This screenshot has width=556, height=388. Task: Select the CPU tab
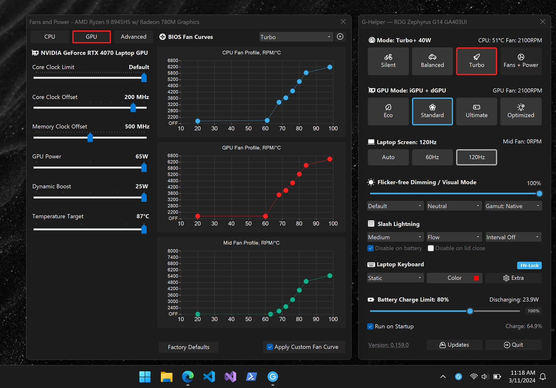click(50, 37)
